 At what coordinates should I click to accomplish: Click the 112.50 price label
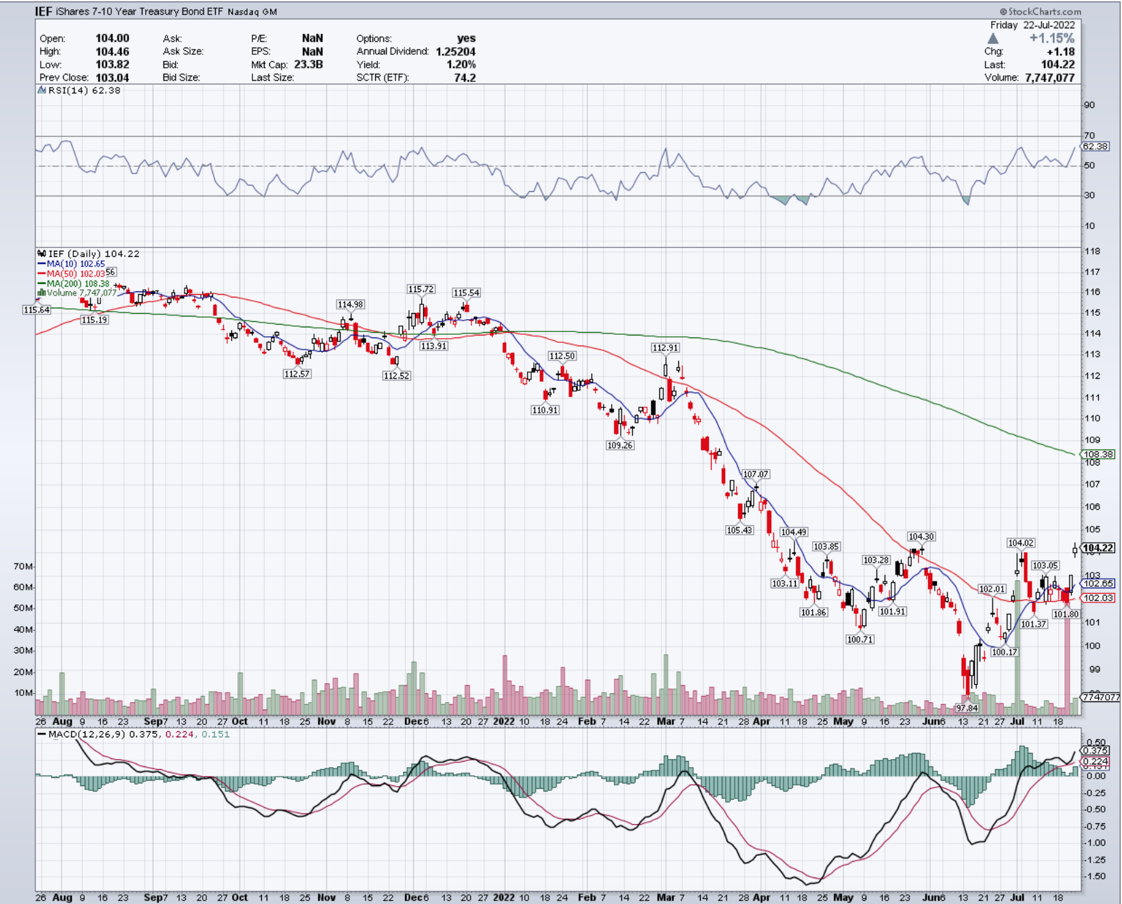pyautogui.click(x=562, y=356)
